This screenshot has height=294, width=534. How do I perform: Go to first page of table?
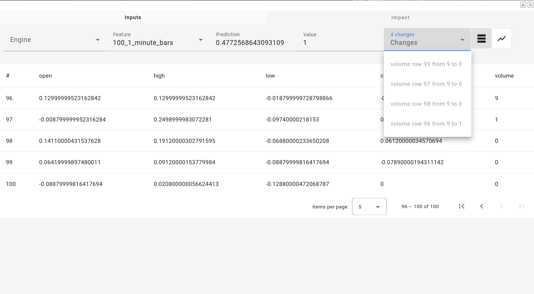point(462,206)
